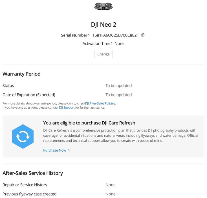Click the warranty Status label
Screen dimensions: 207x198
click(x=8, y=86)
